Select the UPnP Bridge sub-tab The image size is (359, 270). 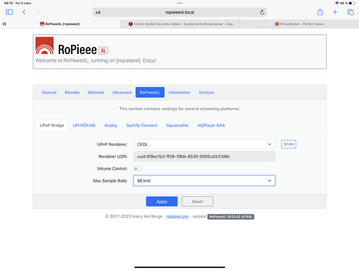(52, 125)
